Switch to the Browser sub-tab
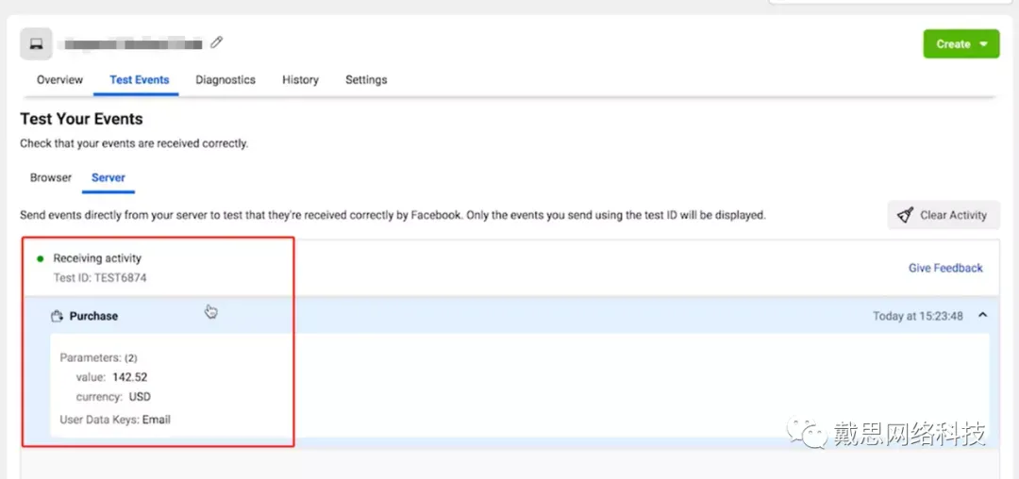This screenshot has height=479, width=1019. (51, 177)
